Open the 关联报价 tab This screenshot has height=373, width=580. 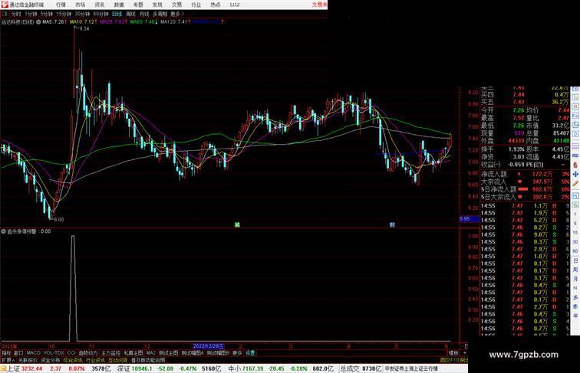coord(28,360)
